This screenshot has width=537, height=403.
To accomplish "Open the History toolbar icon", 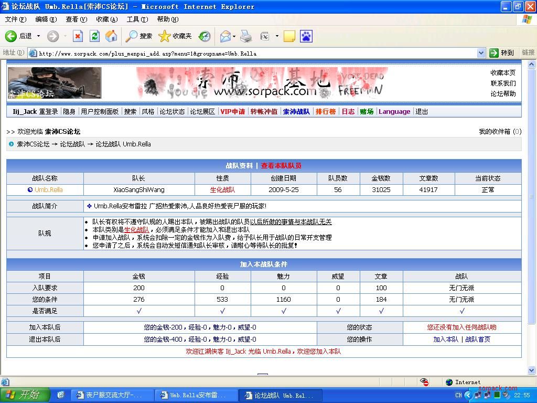I will [205, 36].
